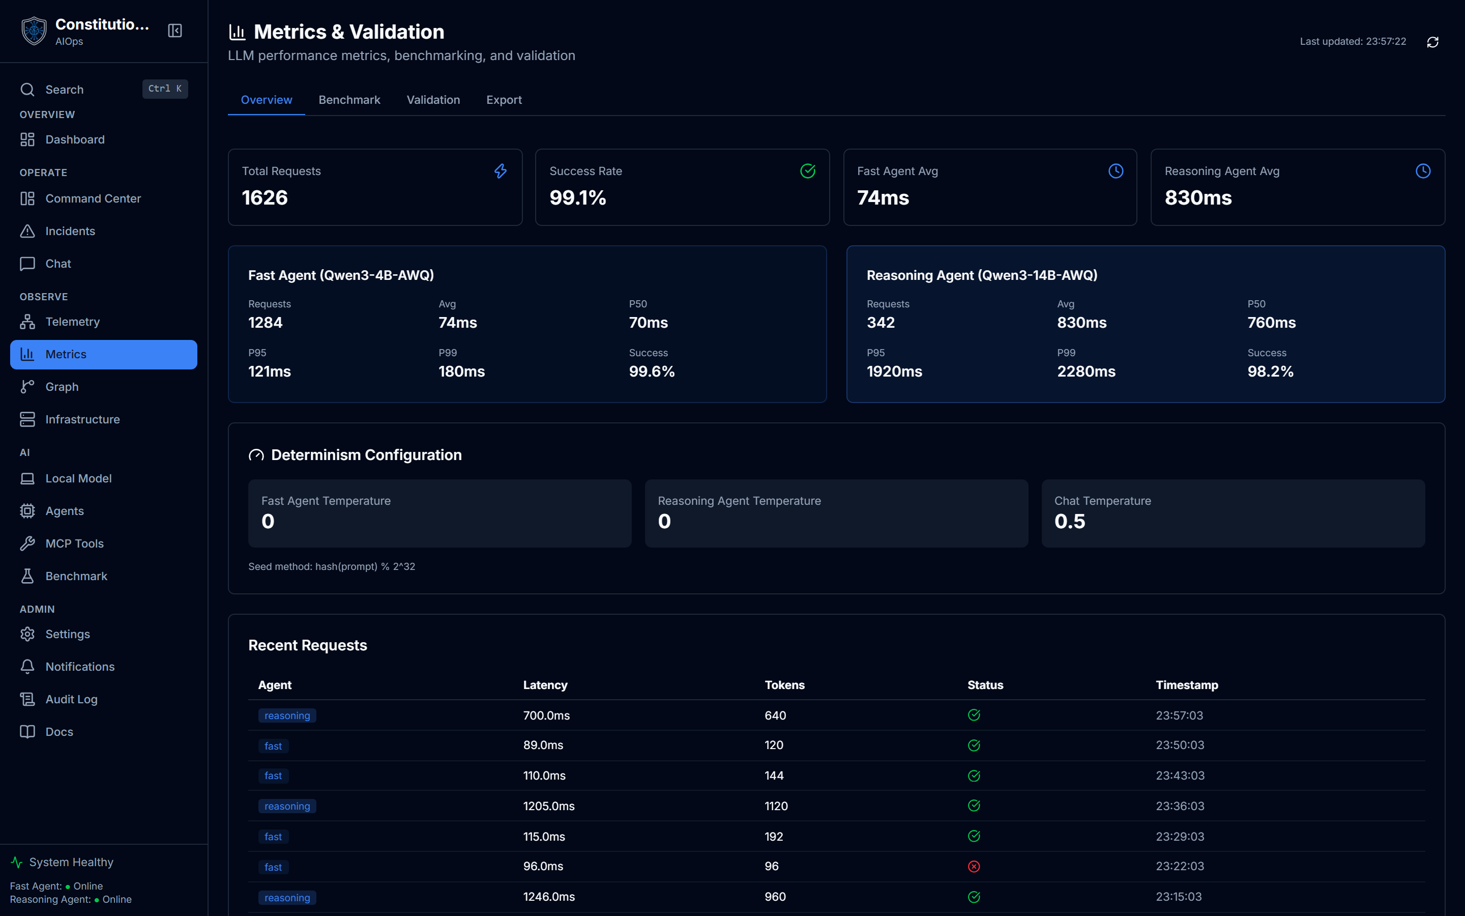Click the Success Rate value 99.1%
Image resolution: width=1465 pixels, height=916 pixels.
click(x=577, y=198)
